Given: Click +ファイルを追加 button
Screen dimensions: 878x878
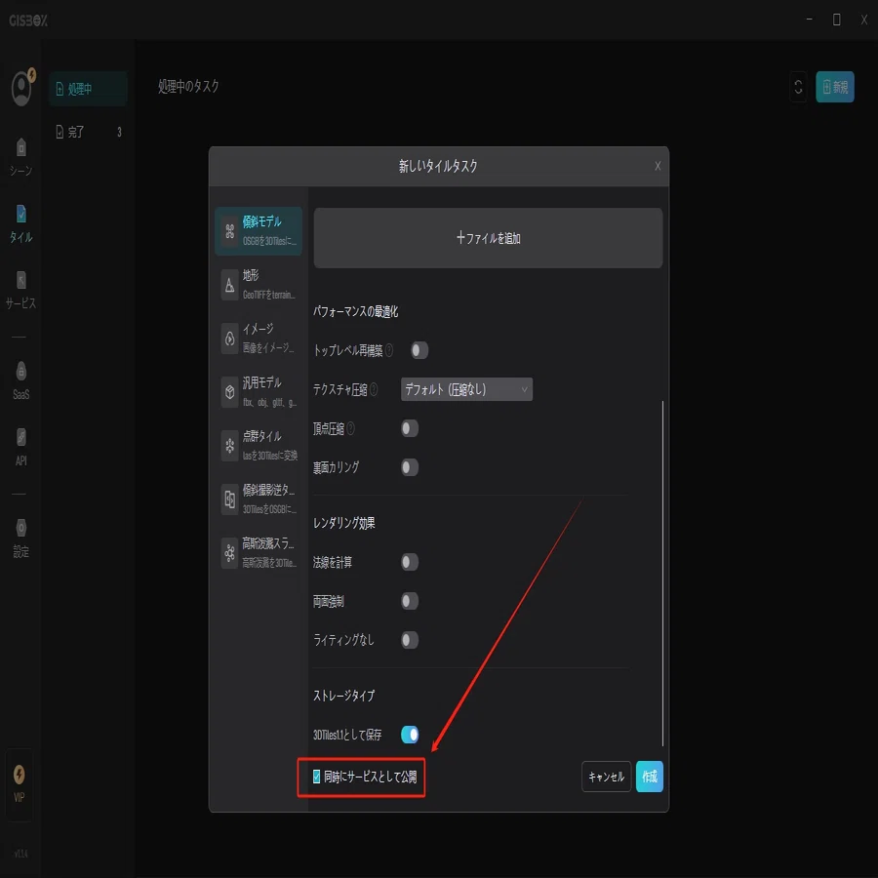Looking at the screenshot, I should coord(489,238).
